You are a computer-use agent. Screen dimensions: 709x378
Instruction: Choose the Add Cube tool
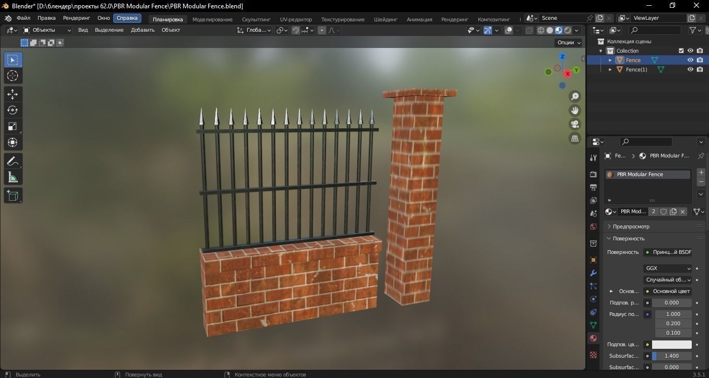[x=13, y=196]
